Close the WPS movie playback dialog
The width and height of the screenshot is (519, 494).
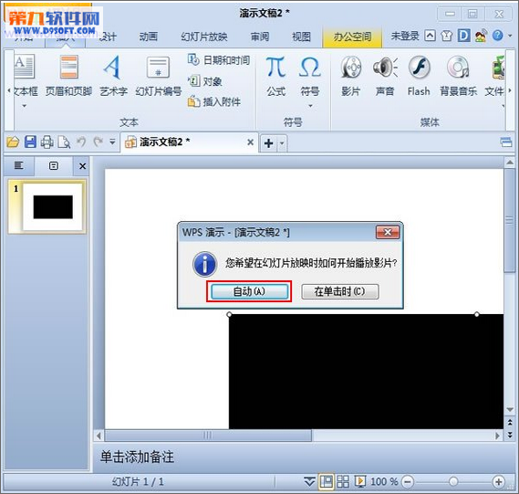[388, 232]
